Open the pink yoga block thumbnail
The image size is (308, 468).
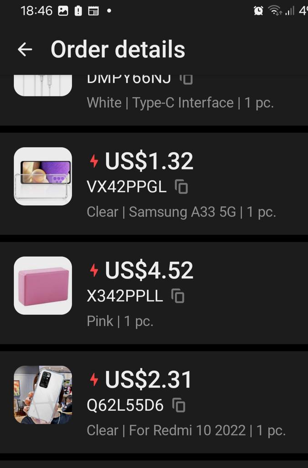(43, 286)
